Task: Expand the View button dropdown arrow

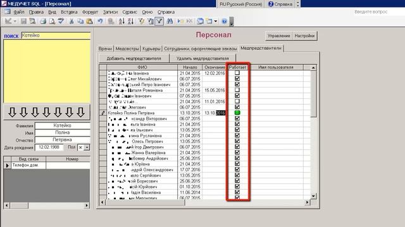Action: pyautogui.click(x=15, y=21)
